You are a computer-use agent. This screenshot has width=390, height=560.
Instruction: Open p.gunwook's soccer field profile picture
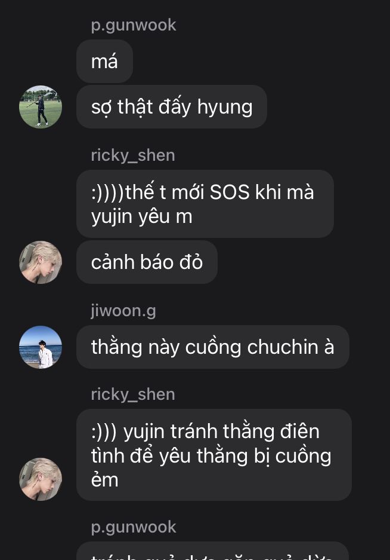click(41, 106)
